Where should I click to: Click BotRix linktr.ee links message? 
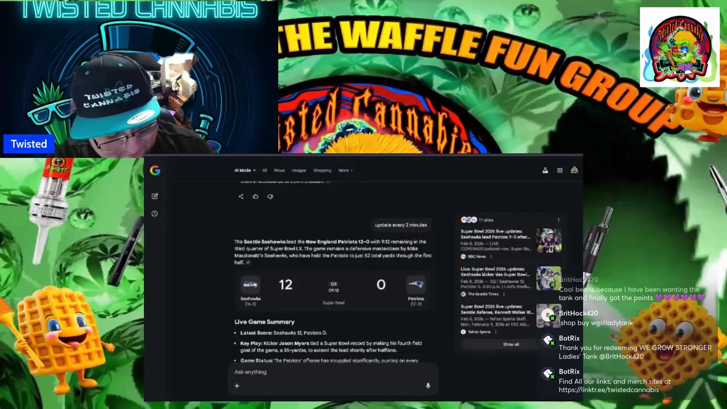click(x=615, y=386)
